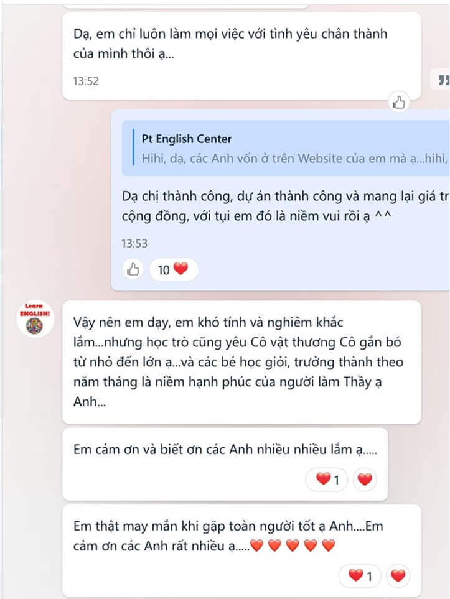React with heart on 'Em thật may mắn' message
Image resolution: width=450 pixels, height=599 pixels.
point(398,576)
